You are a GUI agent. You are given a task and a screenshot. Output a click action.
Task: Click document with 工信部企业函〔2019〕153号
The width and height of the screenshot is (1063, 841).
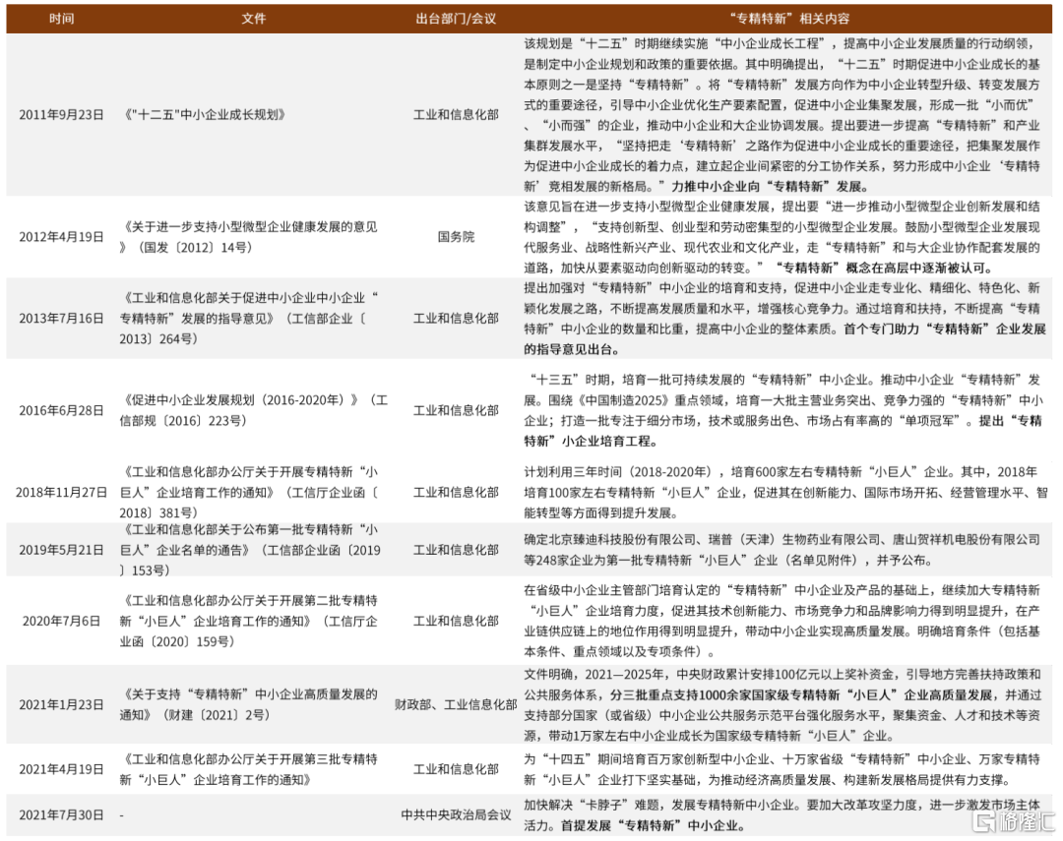point(250,550)
